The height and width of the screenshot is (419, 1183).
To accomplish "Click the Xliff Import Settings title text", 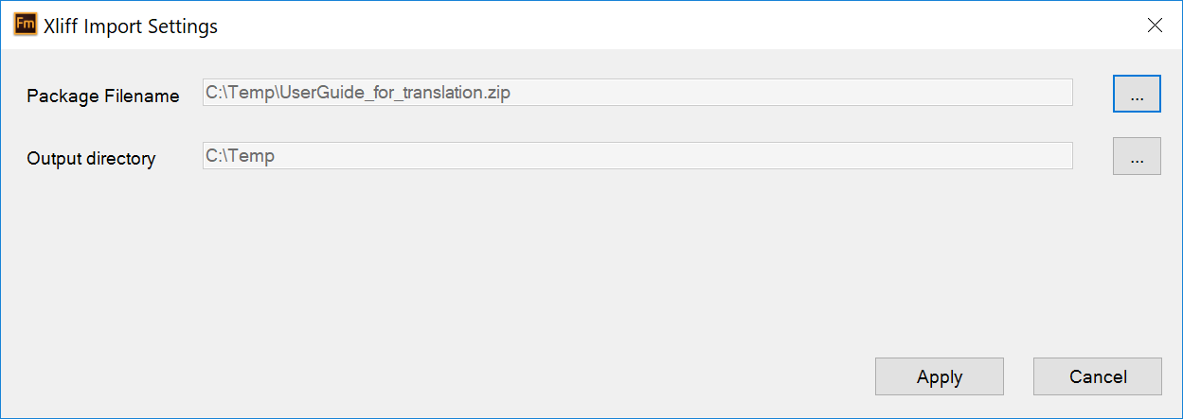I will [131, 26].
